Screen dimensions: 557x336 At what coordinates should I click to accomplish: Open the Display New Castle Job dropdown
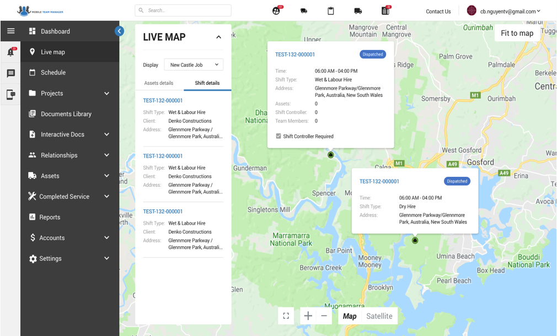click(x=194, y=65)
